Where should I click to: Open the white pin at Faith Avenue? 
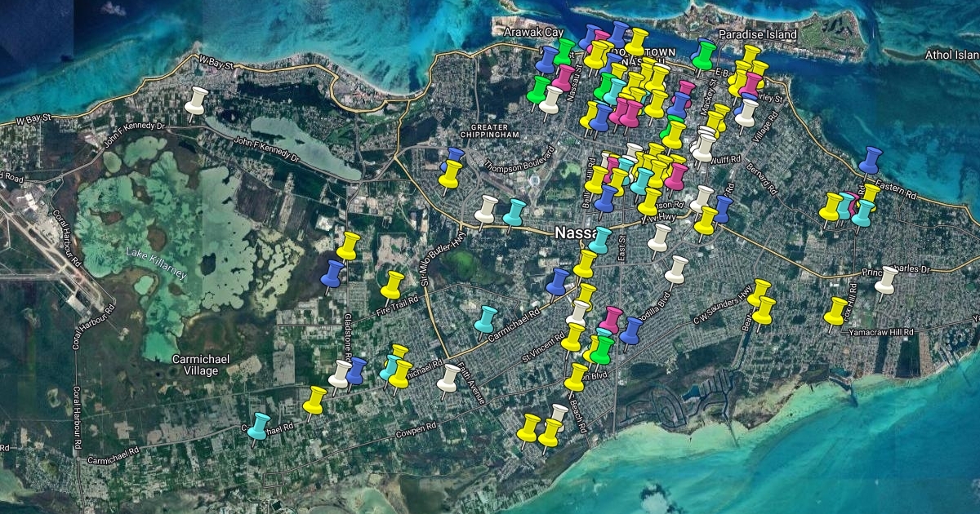[x=448, y=378]
